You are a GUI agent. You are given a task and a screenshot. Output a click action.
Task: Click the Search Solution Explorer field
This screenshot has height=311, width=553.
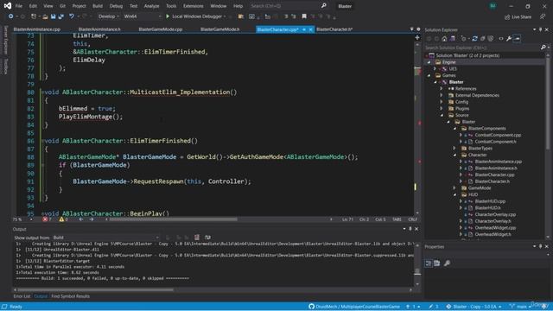click(x=481, y=48)
